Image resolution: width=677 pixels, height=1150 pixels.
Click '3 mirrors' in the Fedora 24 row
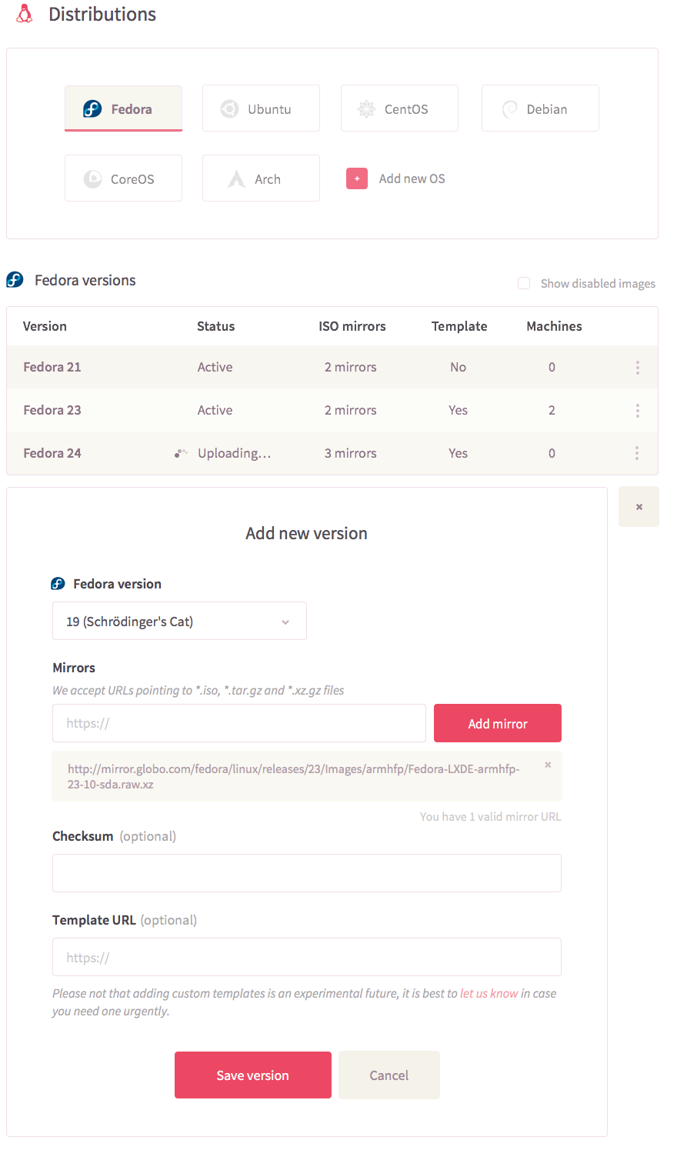click(x=351, y=453)
